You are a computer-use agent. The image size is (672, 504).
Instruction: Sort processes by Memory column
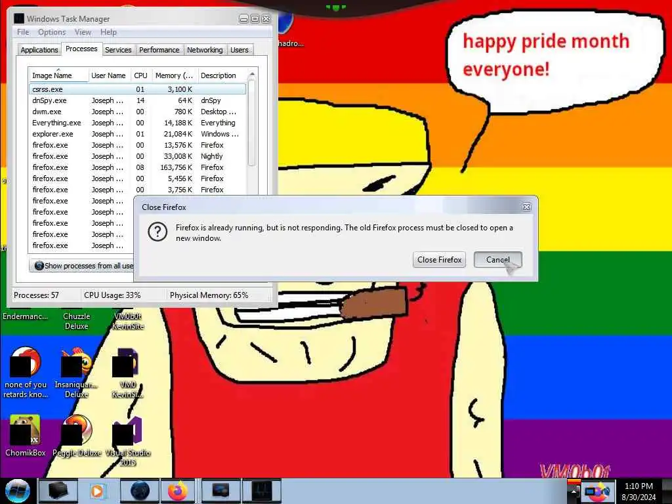point(175,75)
